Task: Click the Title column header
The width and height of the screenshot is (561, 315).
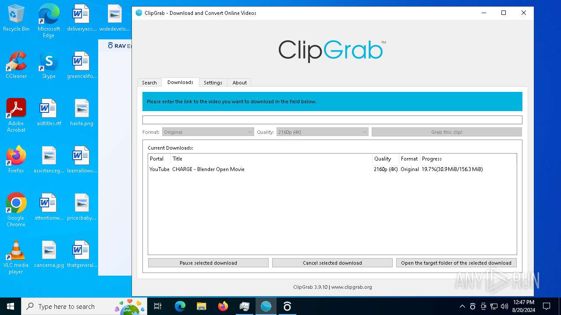Action: point(271,159)
